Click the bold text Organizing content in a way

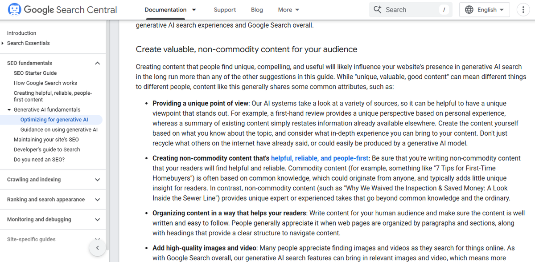(x=229, y=213)
